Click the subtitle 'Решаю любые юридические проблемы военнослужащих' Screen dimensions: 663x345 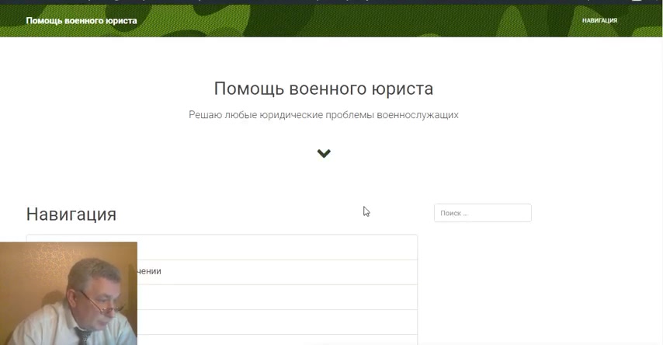(x=324, y=115)
